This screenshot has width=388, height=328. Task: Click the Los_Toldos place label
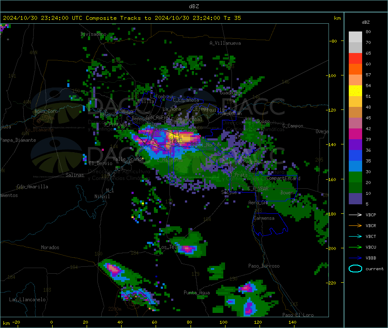[x=171, y=247]
